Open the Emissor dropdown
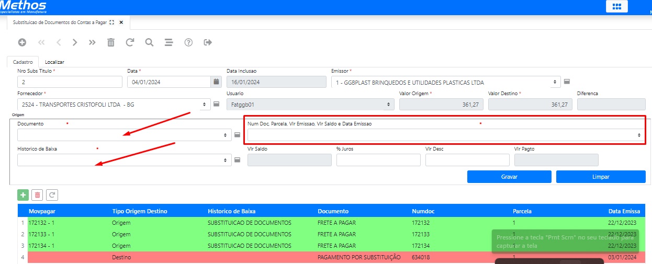The height and width of the screenshot is (264, 652). [446, 82]
